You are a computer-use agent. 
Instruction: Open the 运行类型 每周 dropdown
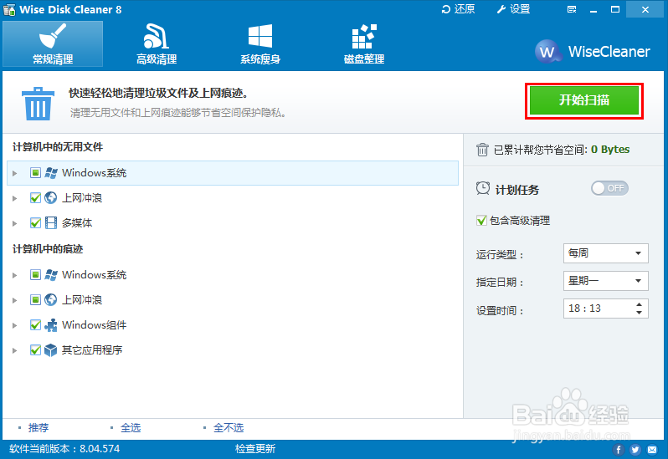[606, 253]
